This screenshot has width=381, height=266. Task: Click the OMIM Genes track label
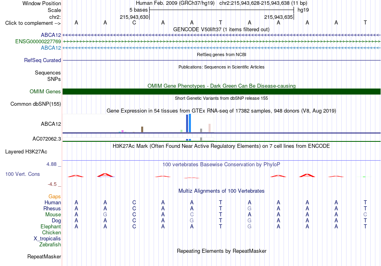(x=45, y=91)
